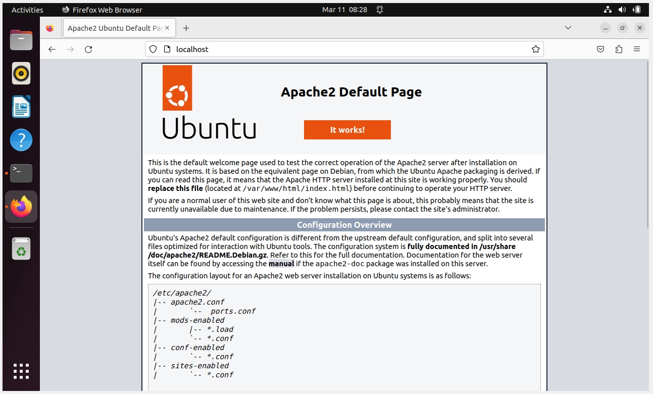The height and width of the screenshot is (394, 653).
Task: Click the Ubuntu logo image
Action: pos(209,103)
